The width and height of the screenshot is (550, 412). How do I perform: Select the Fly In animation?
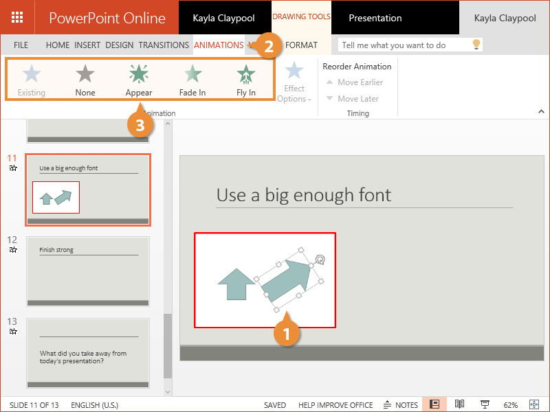[245, 80]
